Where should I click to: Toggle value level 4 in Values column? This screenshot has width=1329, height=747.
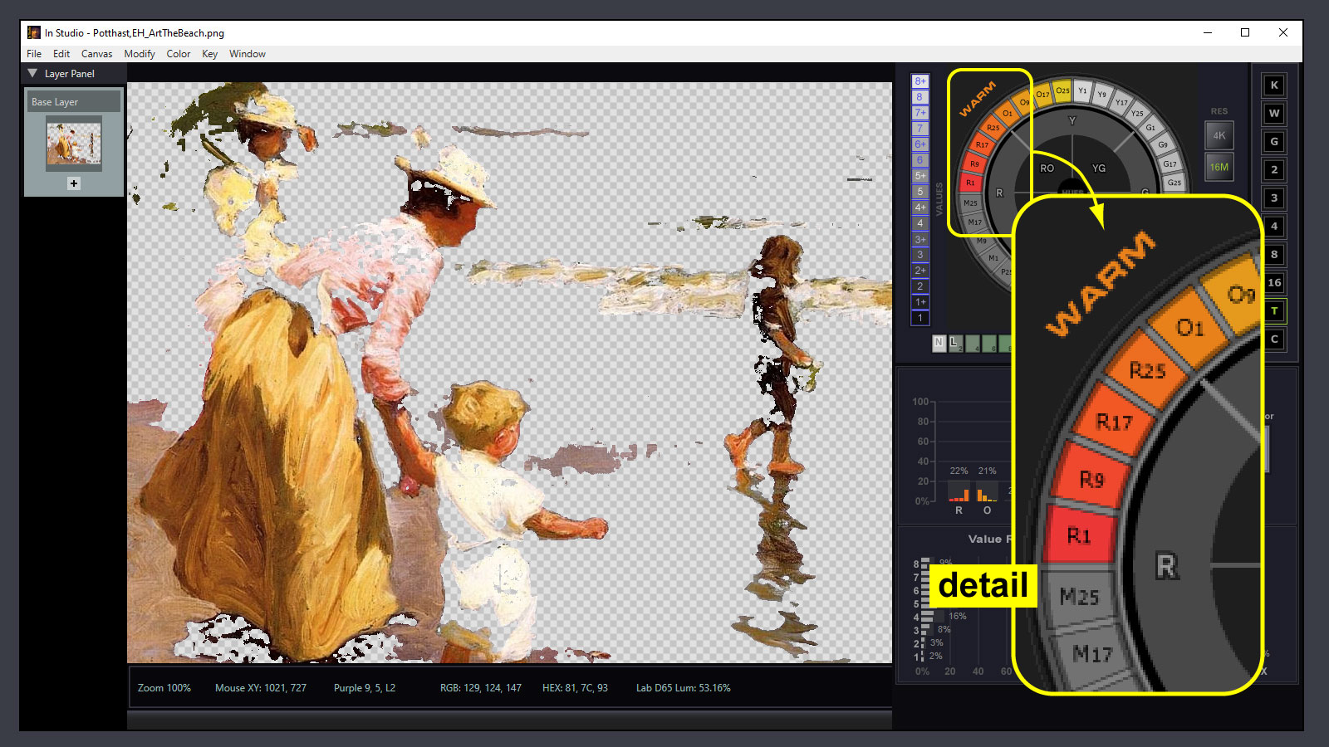click(x=920, y=223)
